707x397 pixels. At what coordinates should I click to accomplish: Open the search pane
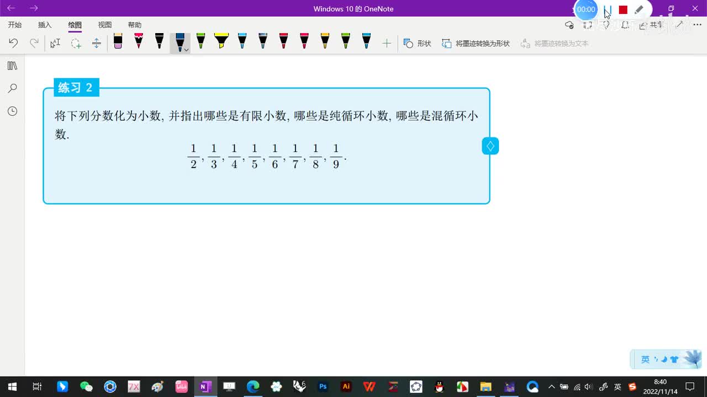tap(12, 88)
